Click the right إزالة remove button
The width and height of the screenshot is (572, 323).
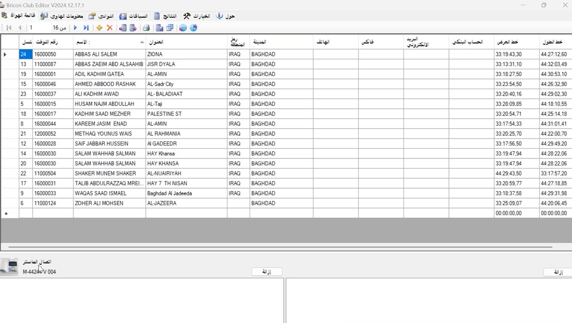558,272
